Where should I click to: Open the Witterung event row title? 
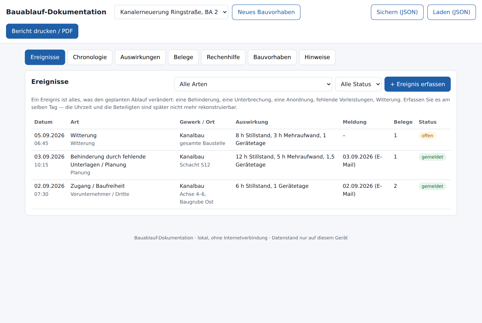point(84,135)
